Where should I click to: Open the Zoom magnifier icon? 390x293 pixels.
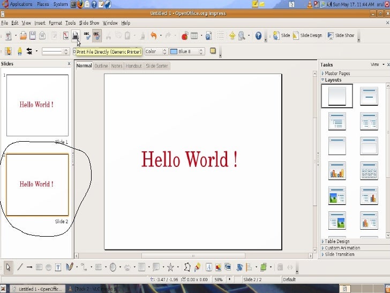[x=241, y=35]
